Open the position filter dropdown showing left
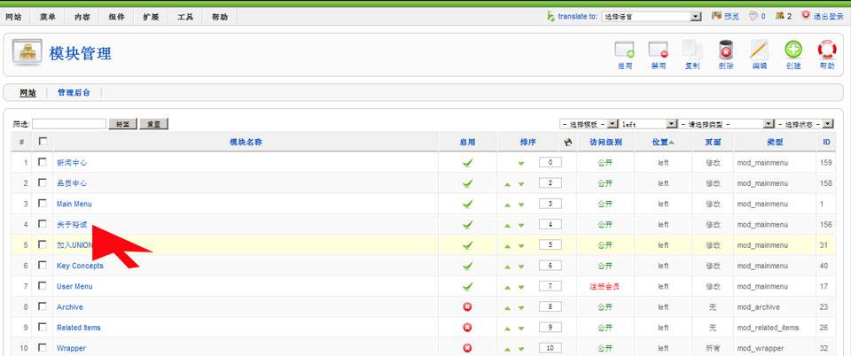The height and width of the screenshot is (356, 851). pos(649,124)
